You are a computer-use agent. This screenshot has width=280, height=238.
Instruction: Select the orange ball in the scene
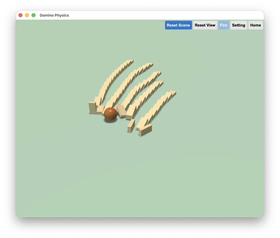click(110, 114)
